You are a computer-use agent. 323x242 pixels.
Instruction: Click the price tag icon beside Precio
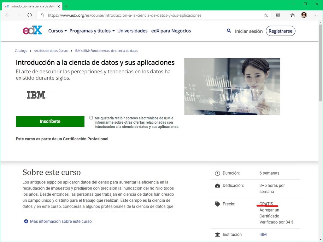coord(217,204)
